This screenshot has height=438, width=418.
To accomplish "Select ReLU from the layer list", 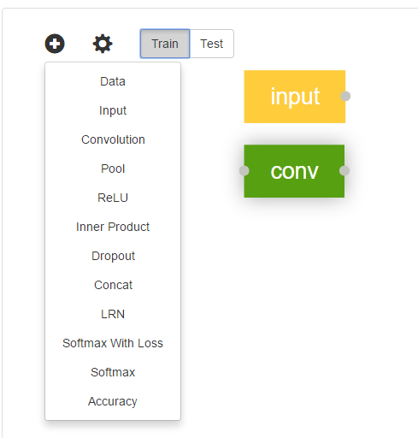I will 113,198.
